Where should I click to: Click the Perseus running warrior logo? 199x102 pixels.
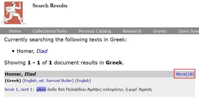(14, 13)
